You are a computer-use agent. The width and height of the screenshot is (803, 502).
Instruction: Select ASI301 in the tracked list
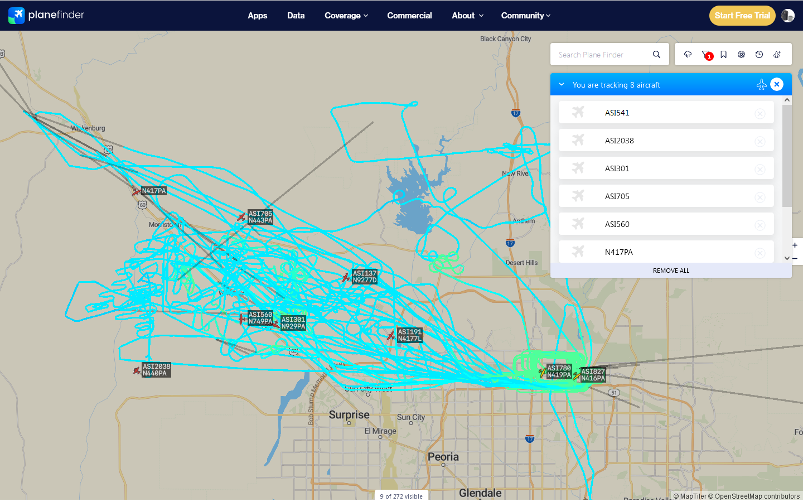click(666, 168)
